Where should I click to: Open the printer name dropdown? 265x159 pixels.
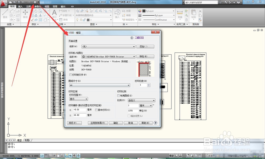pyautogui.click(x=108, y=57)
